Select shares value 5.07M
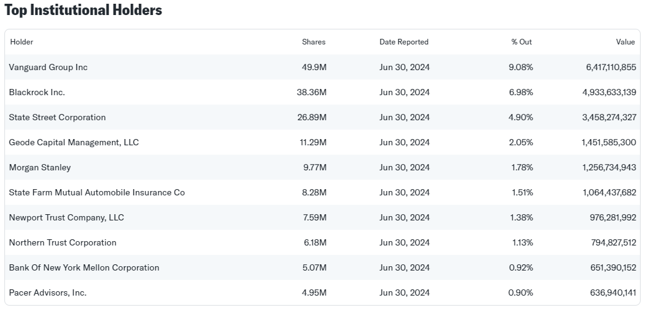The height and width of the screenshot is (310, 645). 314,267
